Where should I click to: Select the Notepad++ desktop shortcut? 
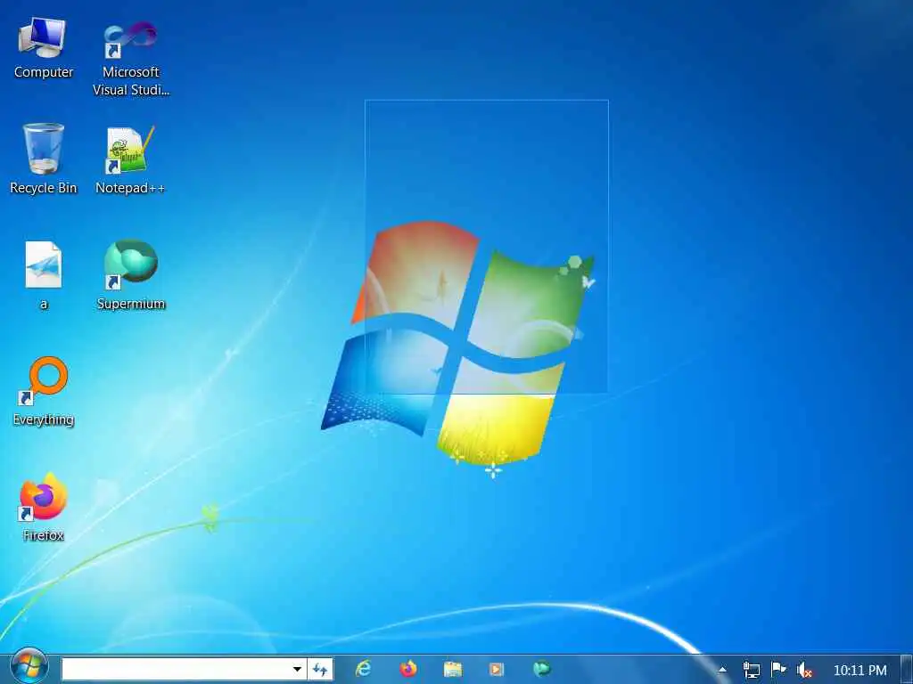tap(130, 159)
